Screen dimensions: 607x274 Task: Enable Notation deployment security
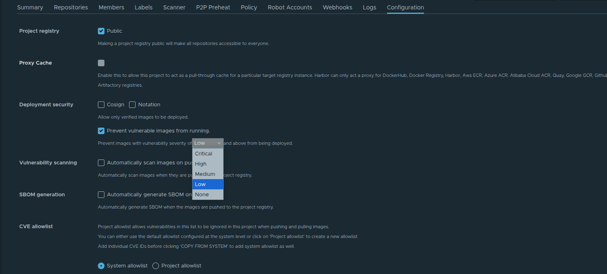pos(132,104)
